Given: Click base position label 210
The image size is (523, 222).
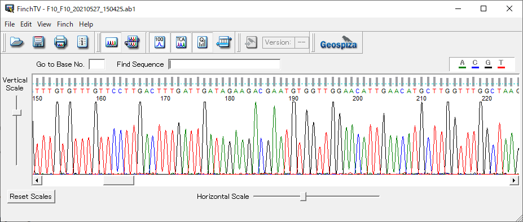Looking at the screenshot, I should tap(421, 98).
